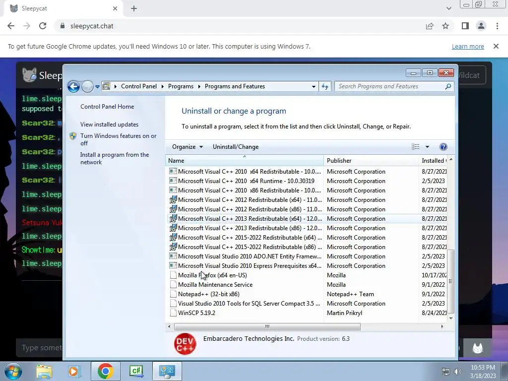The width and height of the screenshot is (508, 381).
Task: Open recent pages dropdown beside navigation arrows
Action: (x=97, y=86)
